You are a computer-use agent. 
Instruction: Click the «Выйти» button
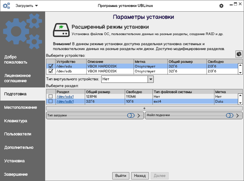pos(121,176)
